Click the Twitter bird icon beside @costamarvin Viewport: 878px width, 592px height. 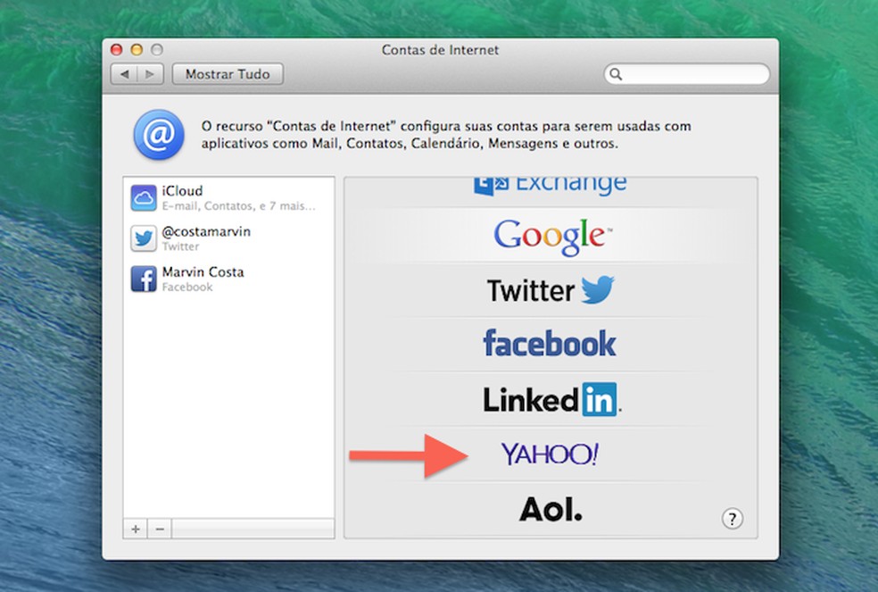tap(144, 238)
